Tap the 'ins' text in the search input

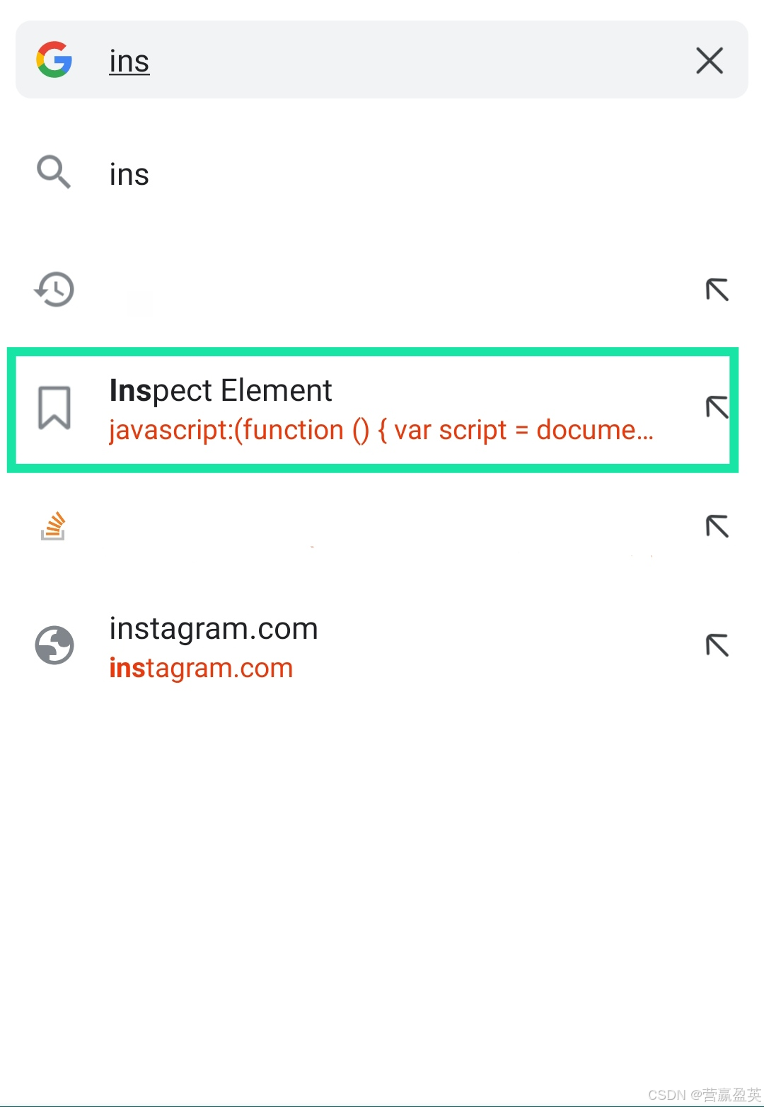[129, 60]
